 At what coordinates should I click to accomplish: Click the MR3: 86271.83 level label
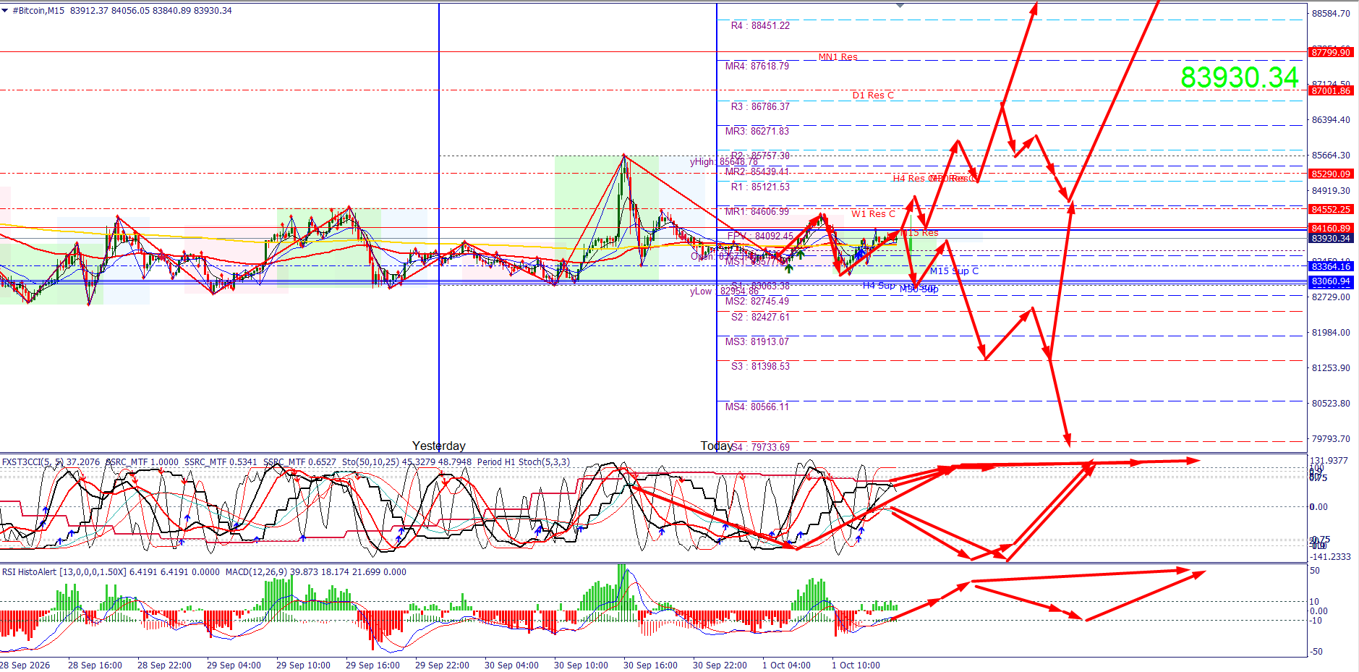757,131
